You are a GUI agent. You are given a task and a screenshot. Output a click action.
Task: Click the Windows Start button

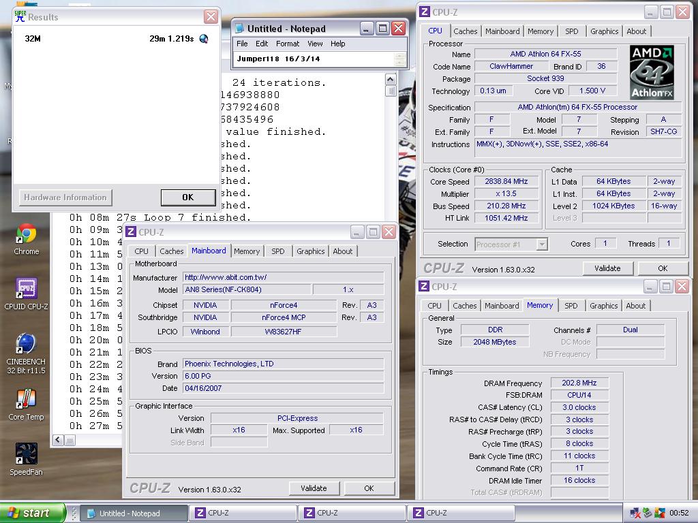[x=32, y=513]
